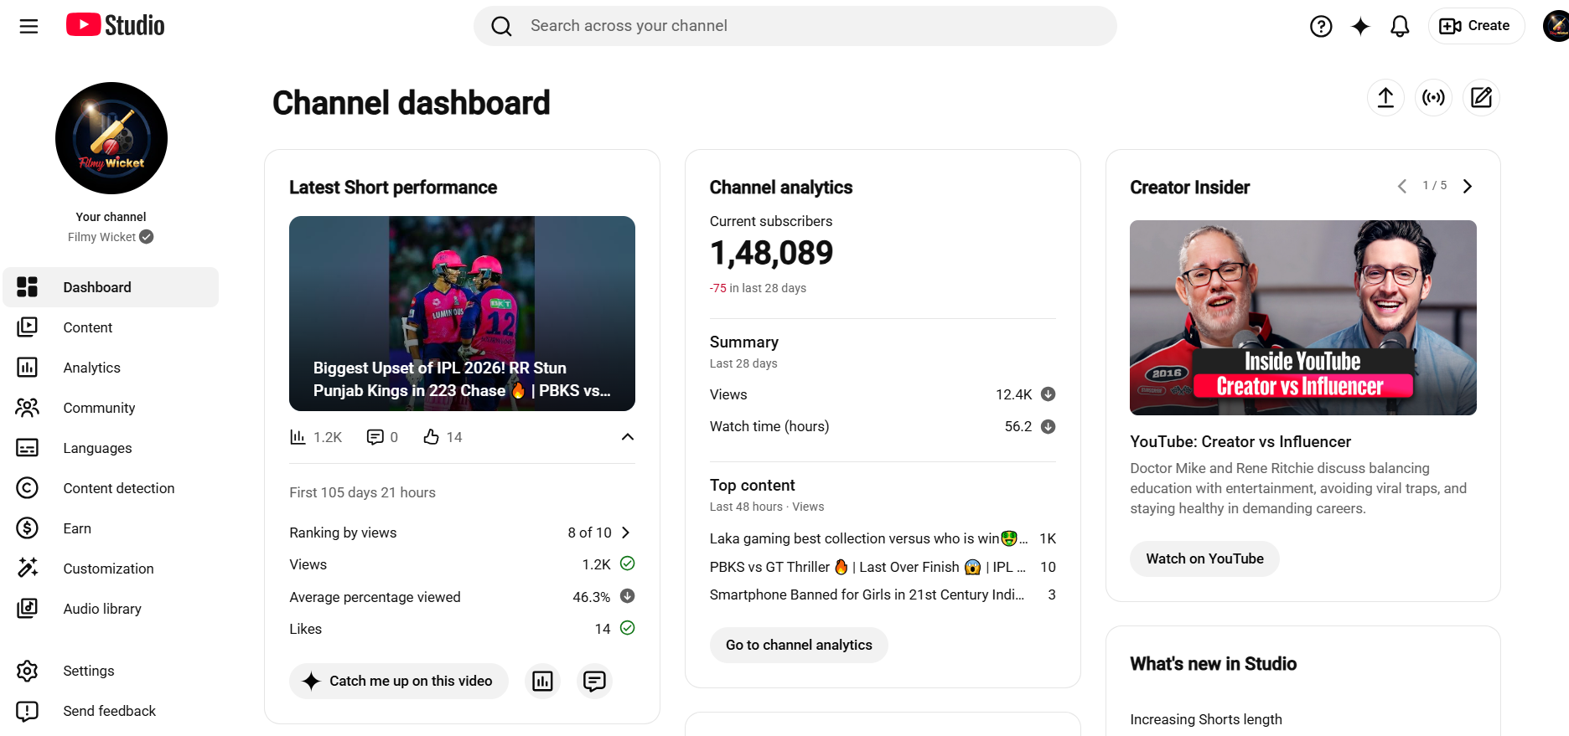Open Laka gaming best collection video link
The image size is (1569, 736).
(868, 538)
